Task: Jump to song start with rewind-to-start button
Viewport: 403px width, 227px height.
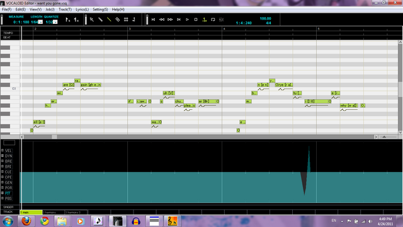Action: coord(153,20)
